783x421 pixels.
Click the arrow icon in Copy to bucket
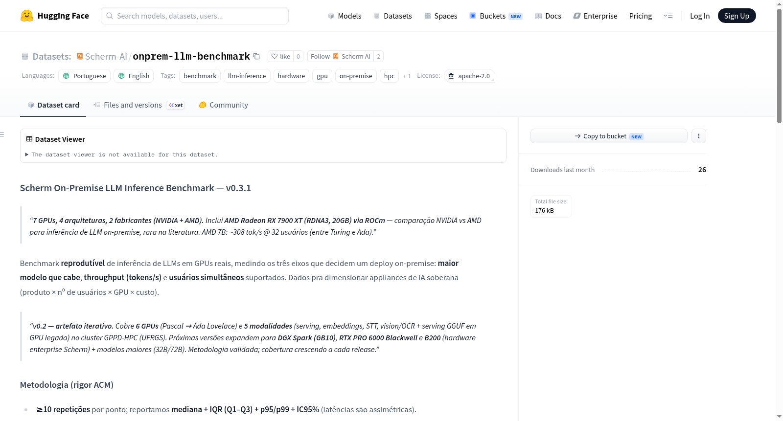578,136
